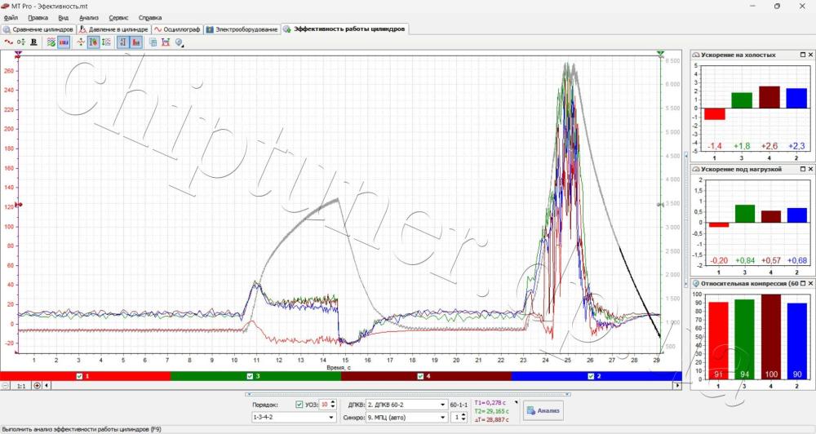Viewport: 816px width, 434px height.
Task: Click the red -1,4 idle acceleration bar
Action: click(x=715, y=114)
